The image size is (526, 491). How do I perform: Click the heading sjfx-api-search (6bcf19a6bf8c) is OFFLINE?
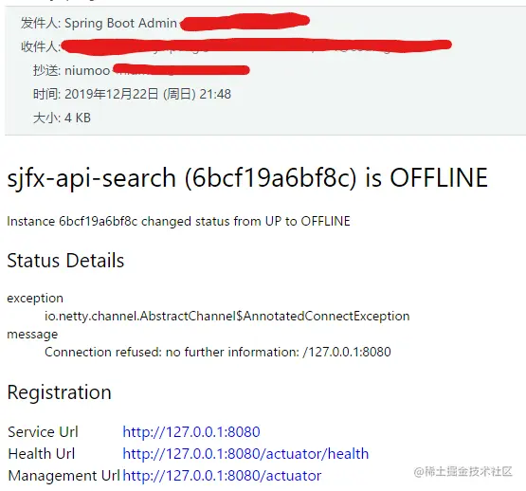click(x=247, y=177)
